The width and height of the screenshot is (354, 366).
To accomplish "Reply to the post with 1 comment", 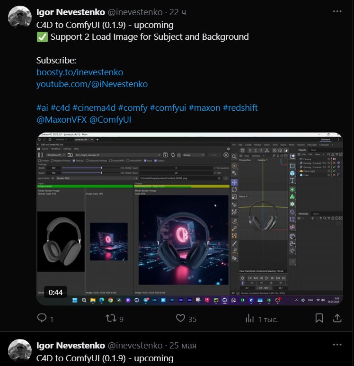I will coord(45,318).
